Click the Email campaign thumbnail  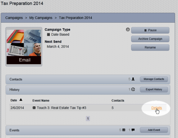coord(24,47)
